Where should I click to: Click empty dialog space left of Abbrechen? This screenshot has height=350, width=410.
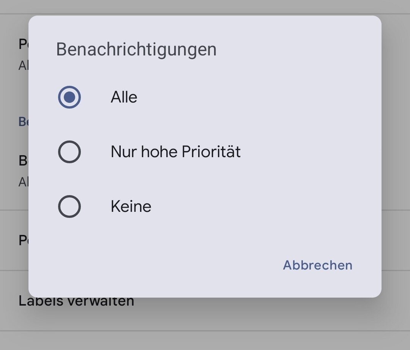tap(152, 265)
